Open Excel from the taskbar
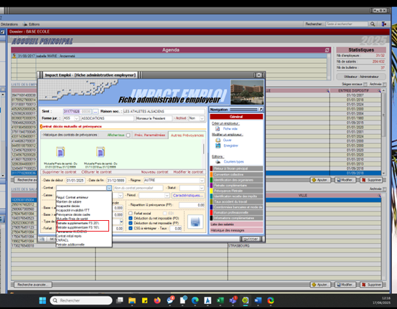Image resolution: width=397 pixels, height=309 pixels. (220, 300)
